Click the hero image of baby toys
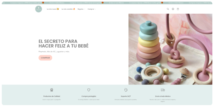Image resolution: width=214 pixels, height=107 pixels. coord(170,49)
